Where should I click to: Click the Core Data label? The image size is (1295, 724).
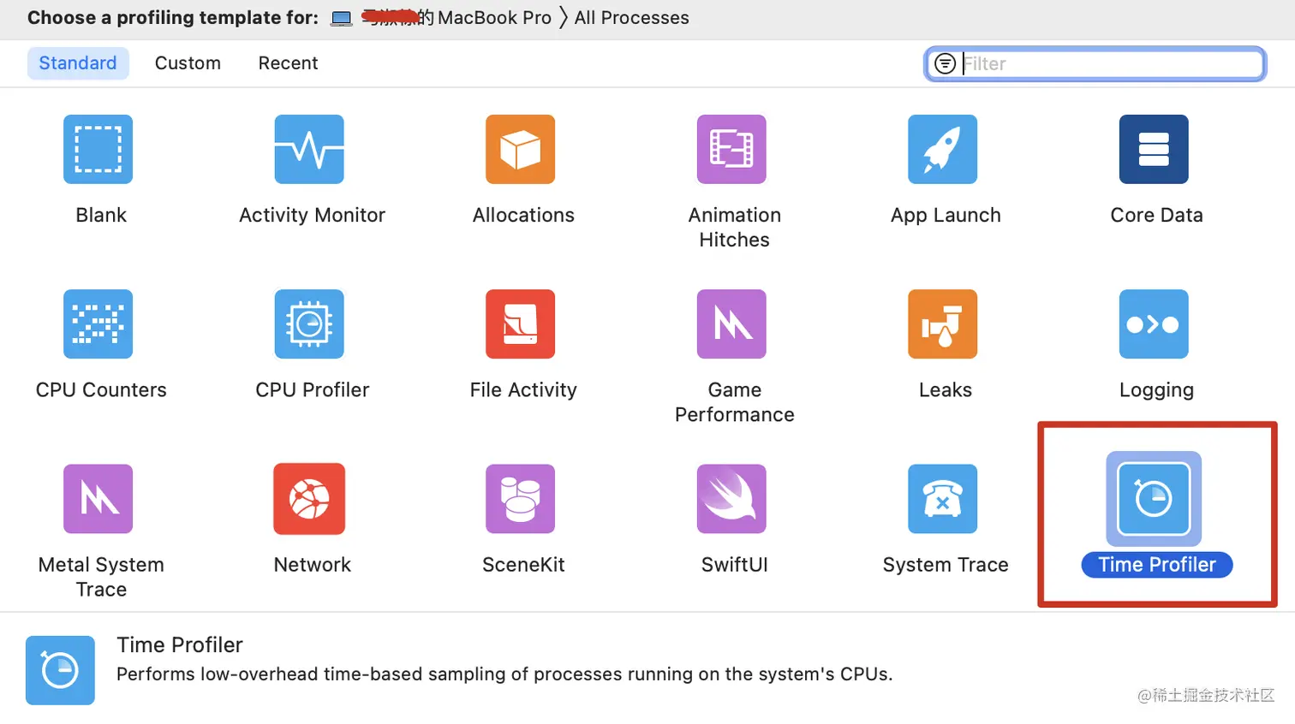(x=1156, y=215)
